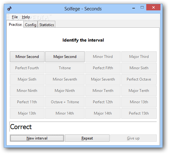Choose the Perfect Fifth button
169x154 pixels.
pyautogui.click(x=103, y=68)
